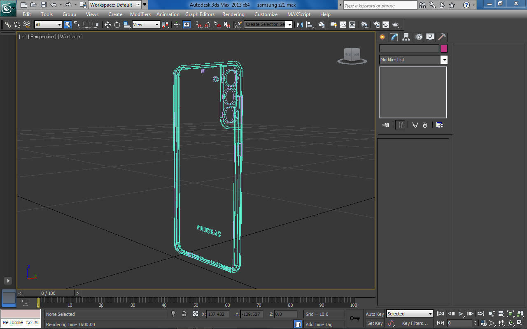Toggle Keyboard Shortcut Override
This screenshot has height=329, width=527.
tap(187, 25)
